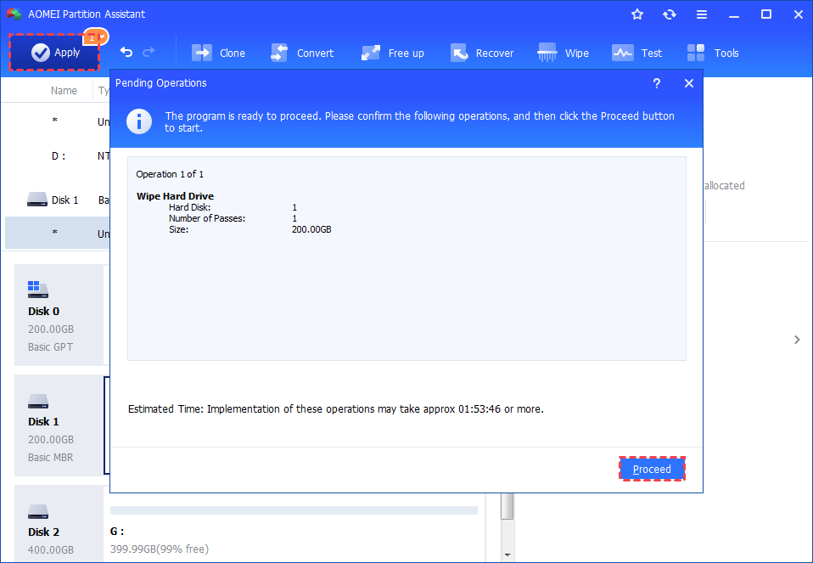Click the 200.00GB size value in dialog
Screen dimensions: 813x563
click(x=311, y=229)
